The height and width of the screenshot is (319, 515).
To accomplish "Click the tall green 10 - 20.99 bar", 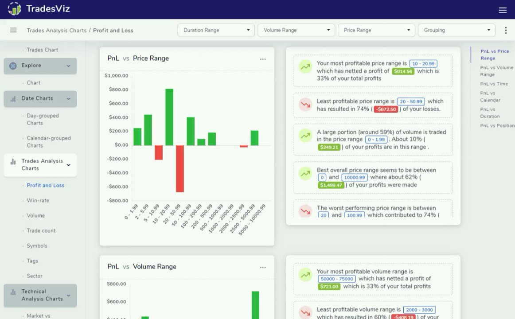I will (x=169, y=117).
